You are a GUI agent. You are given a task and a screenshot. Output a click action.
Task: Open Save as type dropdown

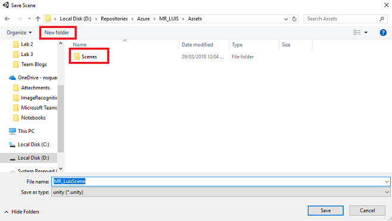coord(221,192)
